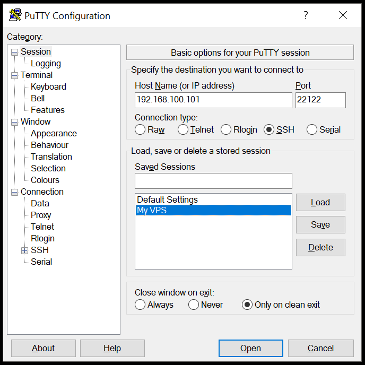Open the Serial category in tree

click(41, 262)
